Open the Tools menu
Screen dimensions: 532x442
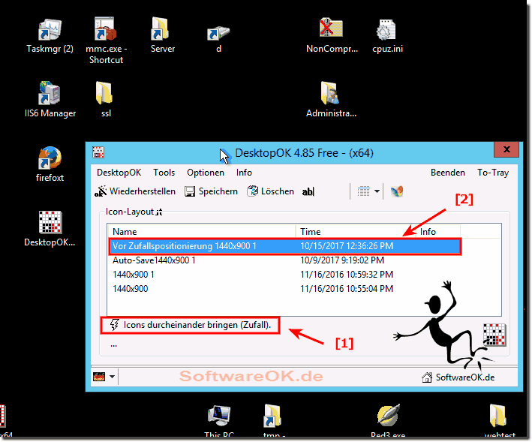(x=164, y=173)
